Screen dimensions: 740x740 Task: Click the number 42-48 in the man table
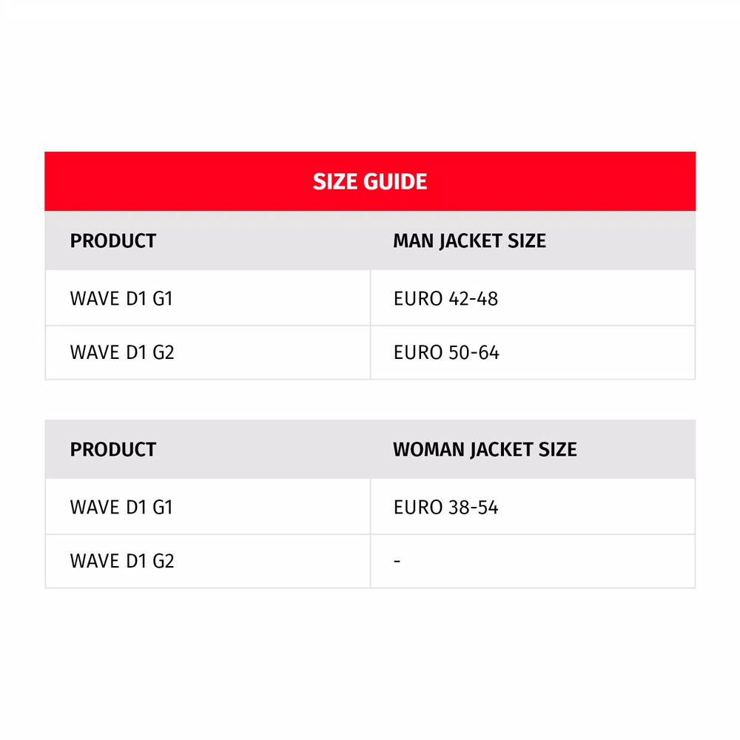click(x=473, y=298)
